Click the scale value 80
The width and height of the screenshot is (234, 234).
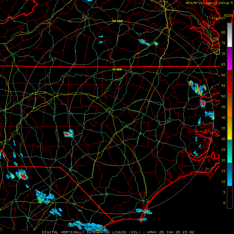[223, 32]
